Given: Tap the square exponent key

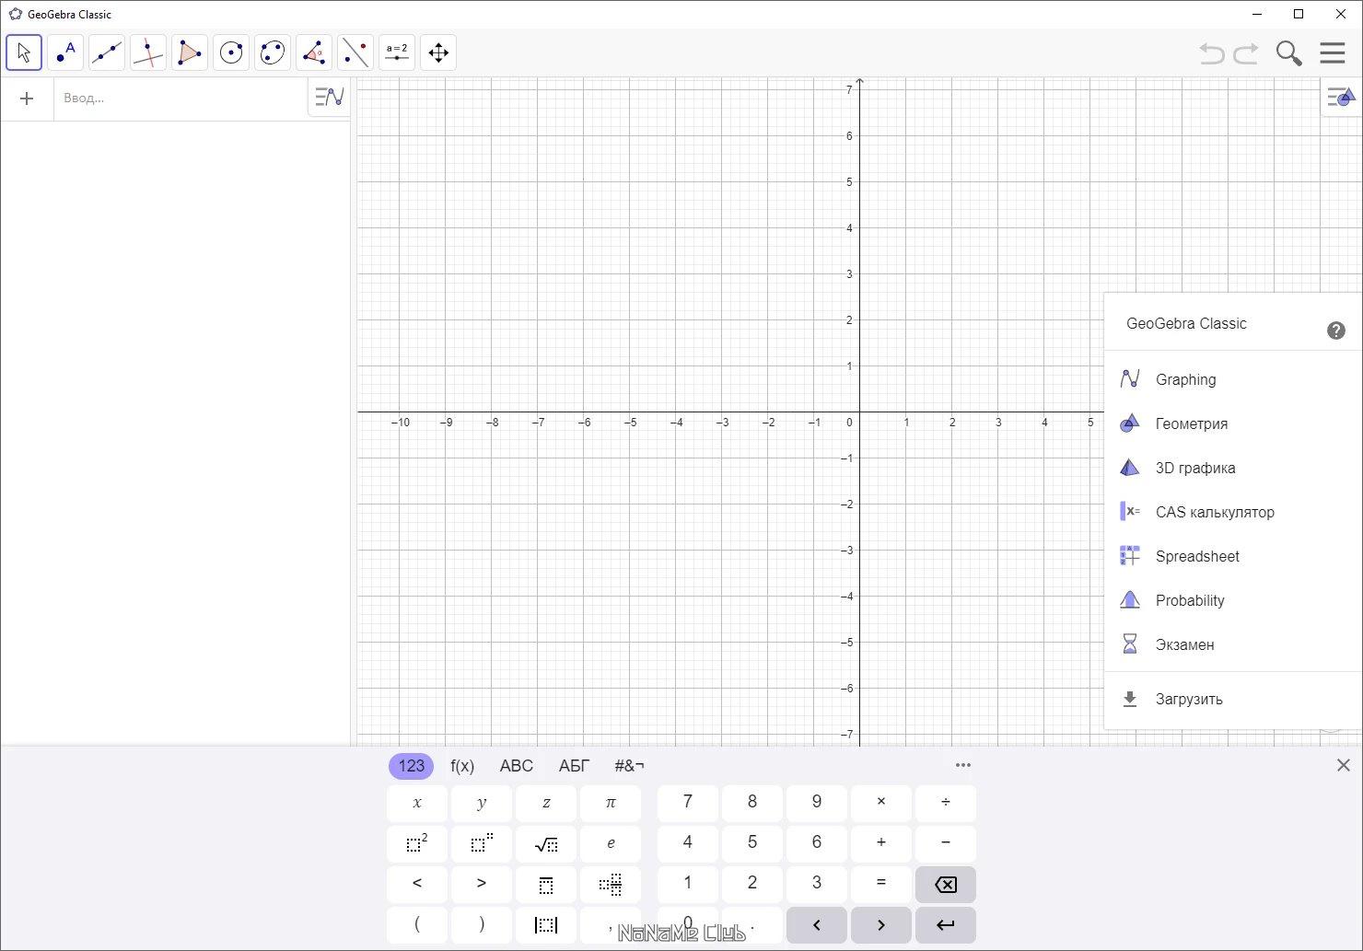Looking at the screenshot, I should (417, 843).
